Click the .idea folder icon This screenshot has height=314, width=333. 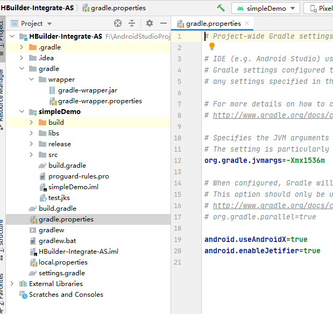(33, 58)
